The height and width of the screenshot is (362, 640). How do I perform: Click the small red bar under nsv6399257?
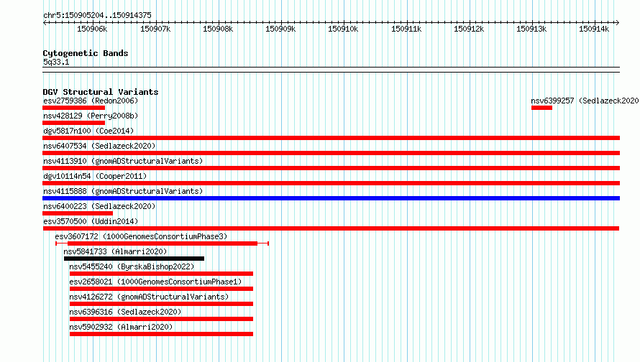(x=541, y=108)
